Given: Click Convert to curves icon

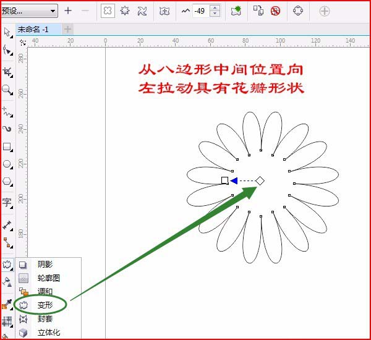Looking at the screenshot, I should click(x=298, y=11).
